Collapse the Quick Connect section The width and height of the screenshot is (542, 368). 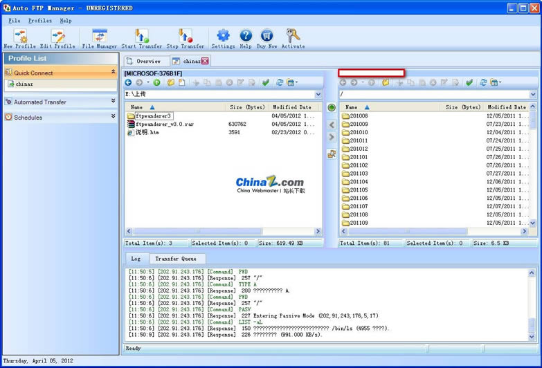113,72
